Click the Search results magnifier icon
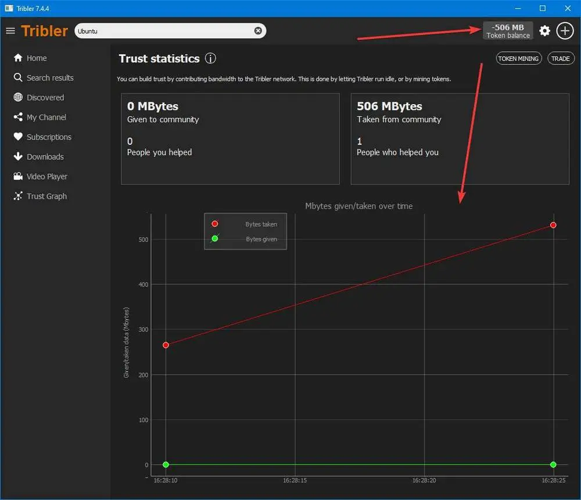 click(x=18, y=77)
